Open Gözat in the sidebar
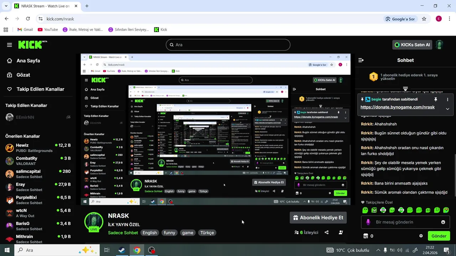This screenshot has width=456, height=256. [x=18, y=75]
